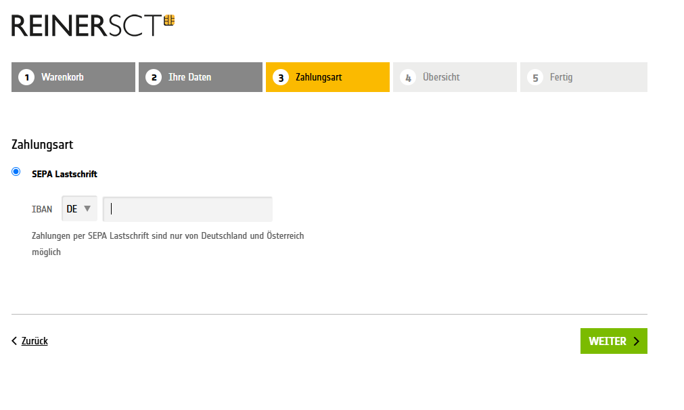This screenshot has width=684, height=410.
Task: Go to the Warenkorb step tab
Action: pyautogui.click(x=73, y=77)
